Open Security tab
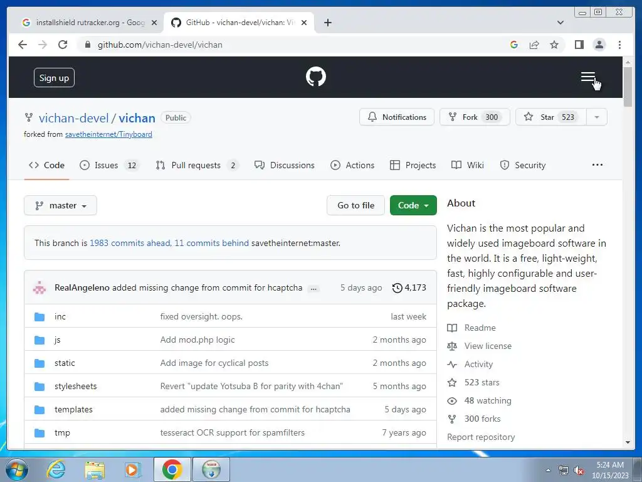Viewport: 642px width, 482px height. coord(522,165)
